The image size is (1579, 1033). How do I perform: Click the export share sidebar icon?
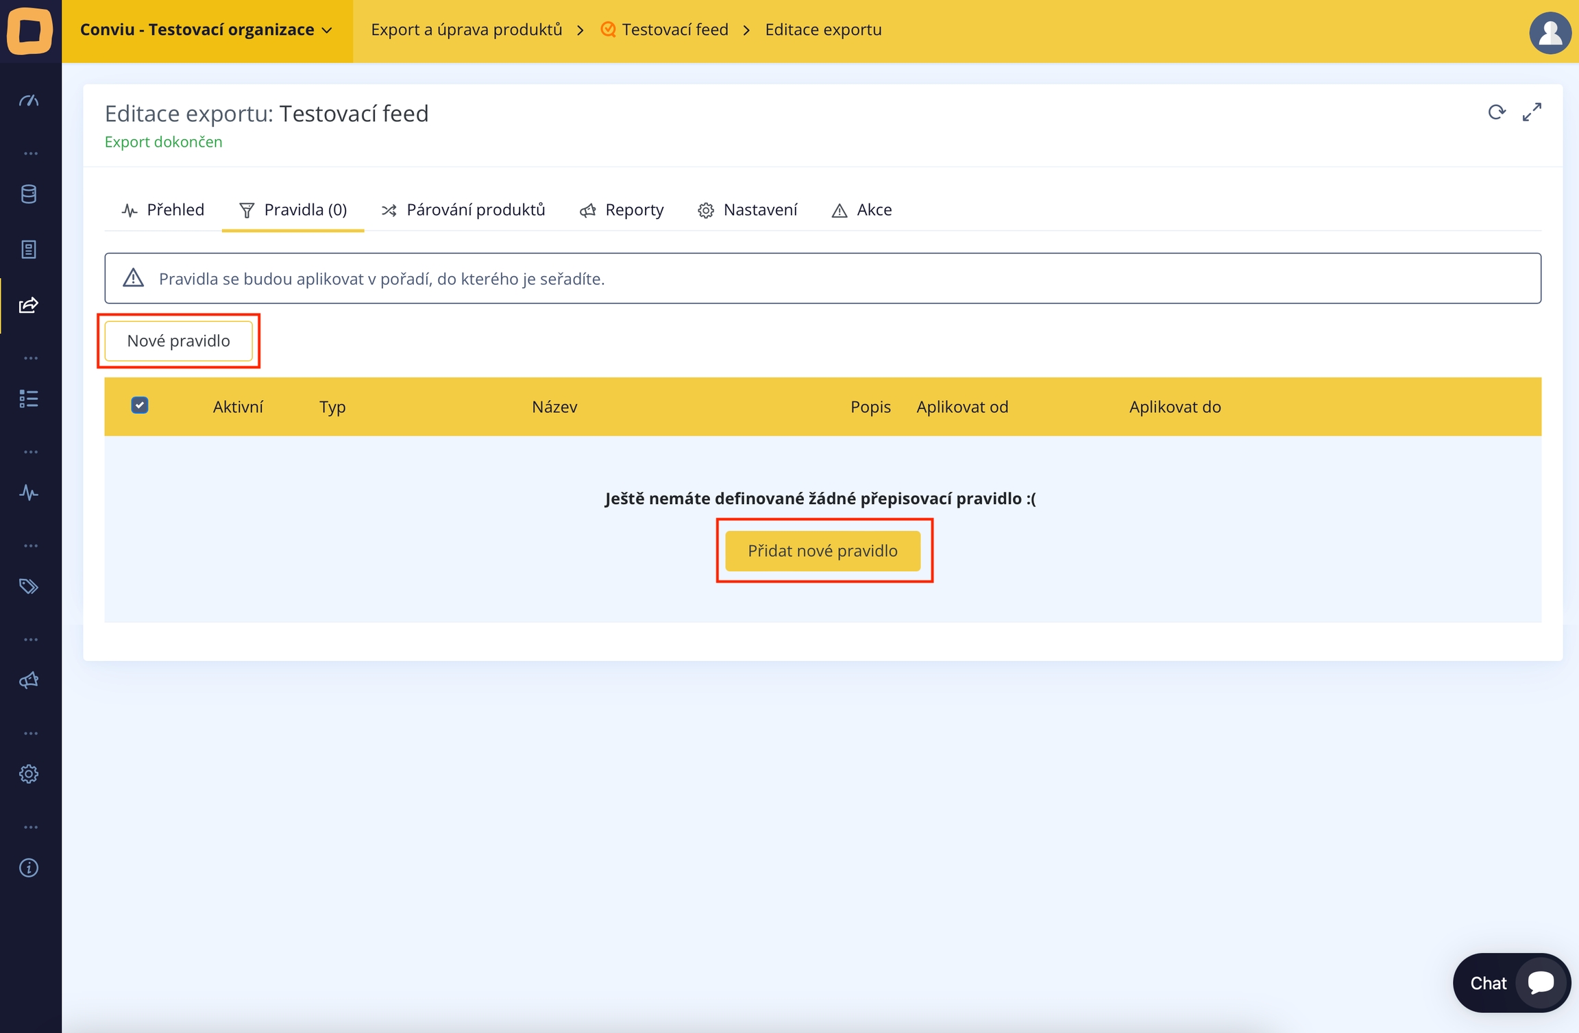tap(29, 305)
